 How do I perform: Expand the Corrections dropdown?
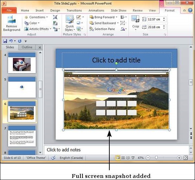47,17
